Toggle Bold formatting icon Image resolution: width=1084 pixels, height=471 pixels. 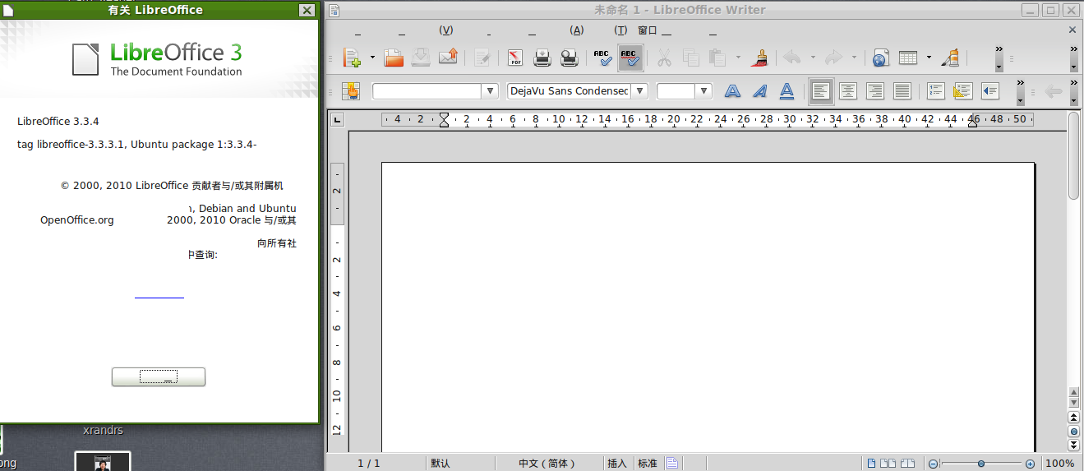(x=732, y=91)
